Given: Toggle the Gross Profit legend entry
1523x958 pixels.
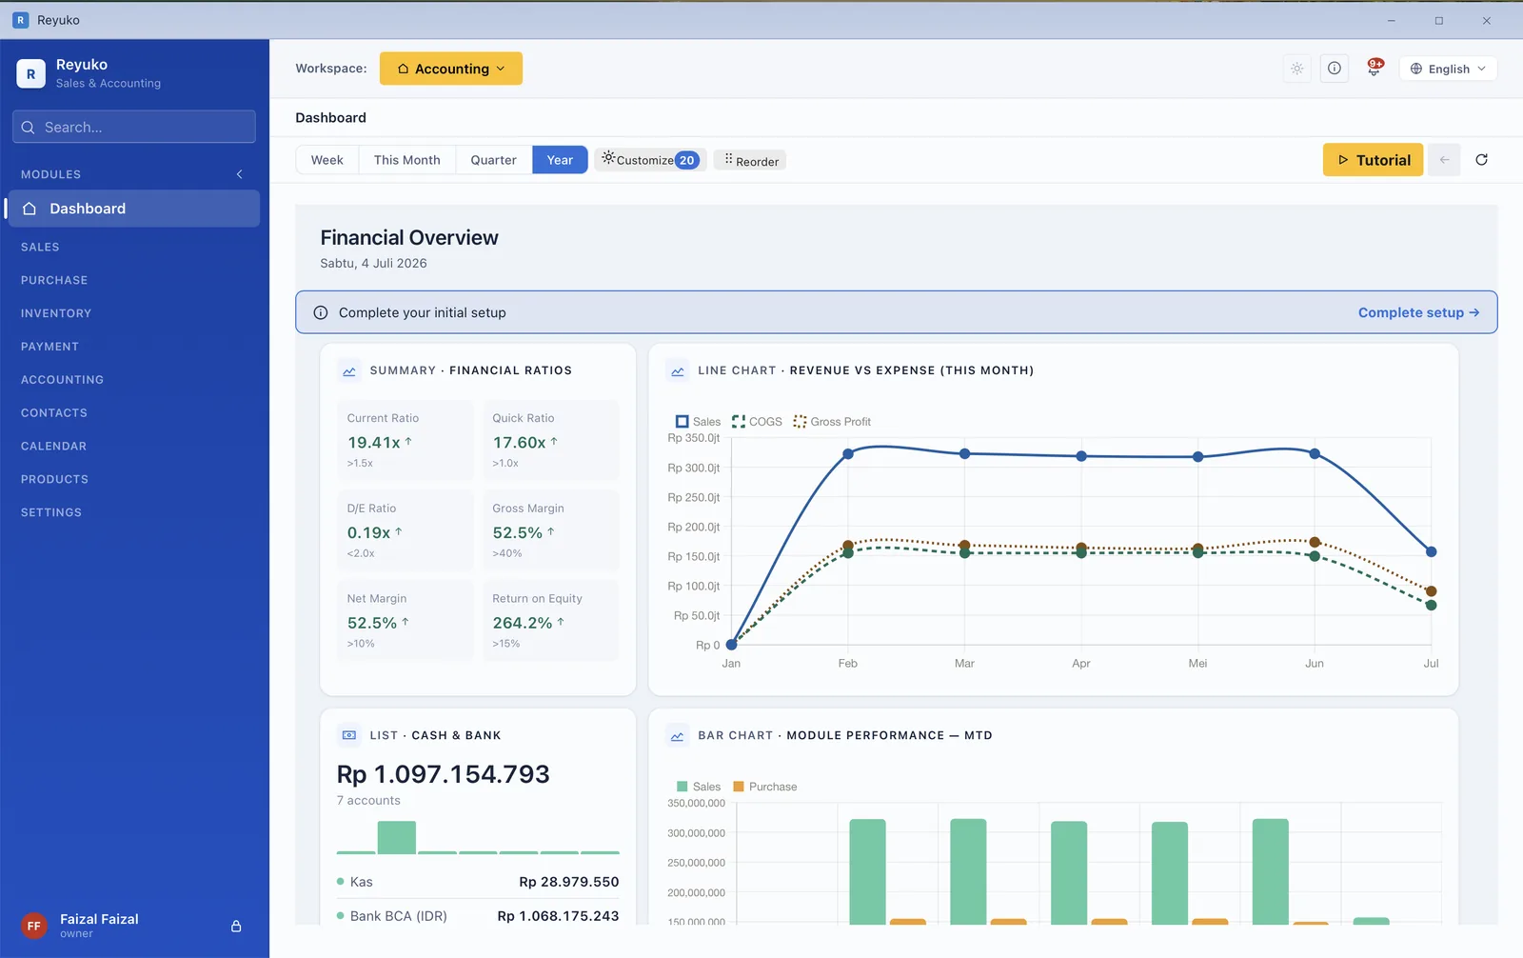Looking at the screenshot, I should [831, 422].
